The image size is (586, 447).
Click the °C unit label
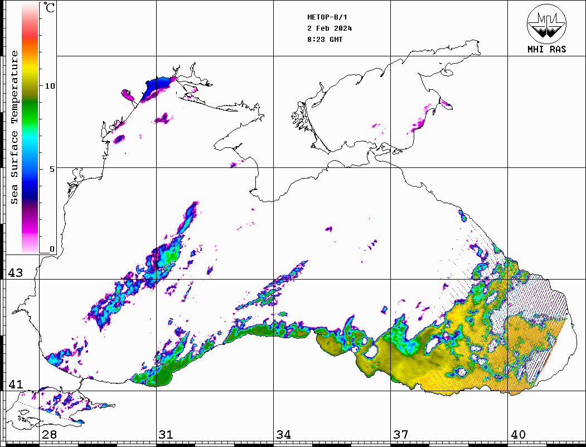coord(49,7)
